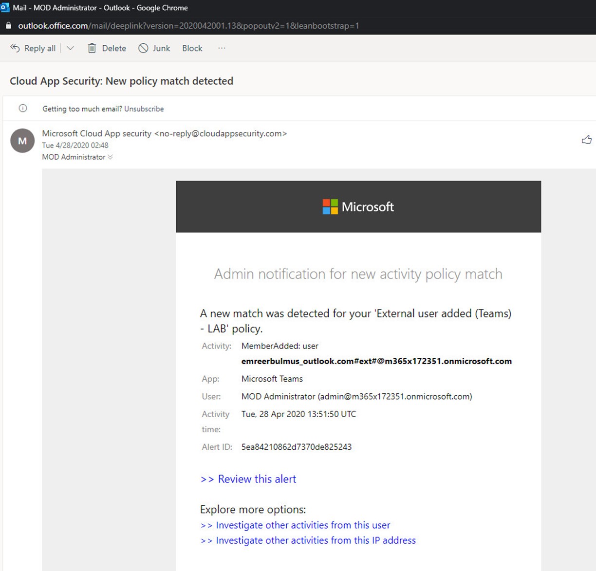Select the email subject heading text
This screenshot has width=596, height=571.
pyautogui.click(x=122, y=81)
